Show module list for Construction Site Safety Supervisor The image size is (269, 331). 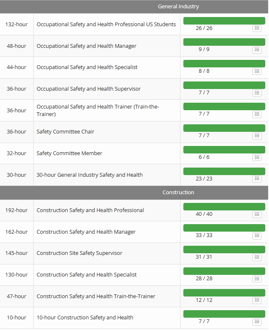[257, 257]
